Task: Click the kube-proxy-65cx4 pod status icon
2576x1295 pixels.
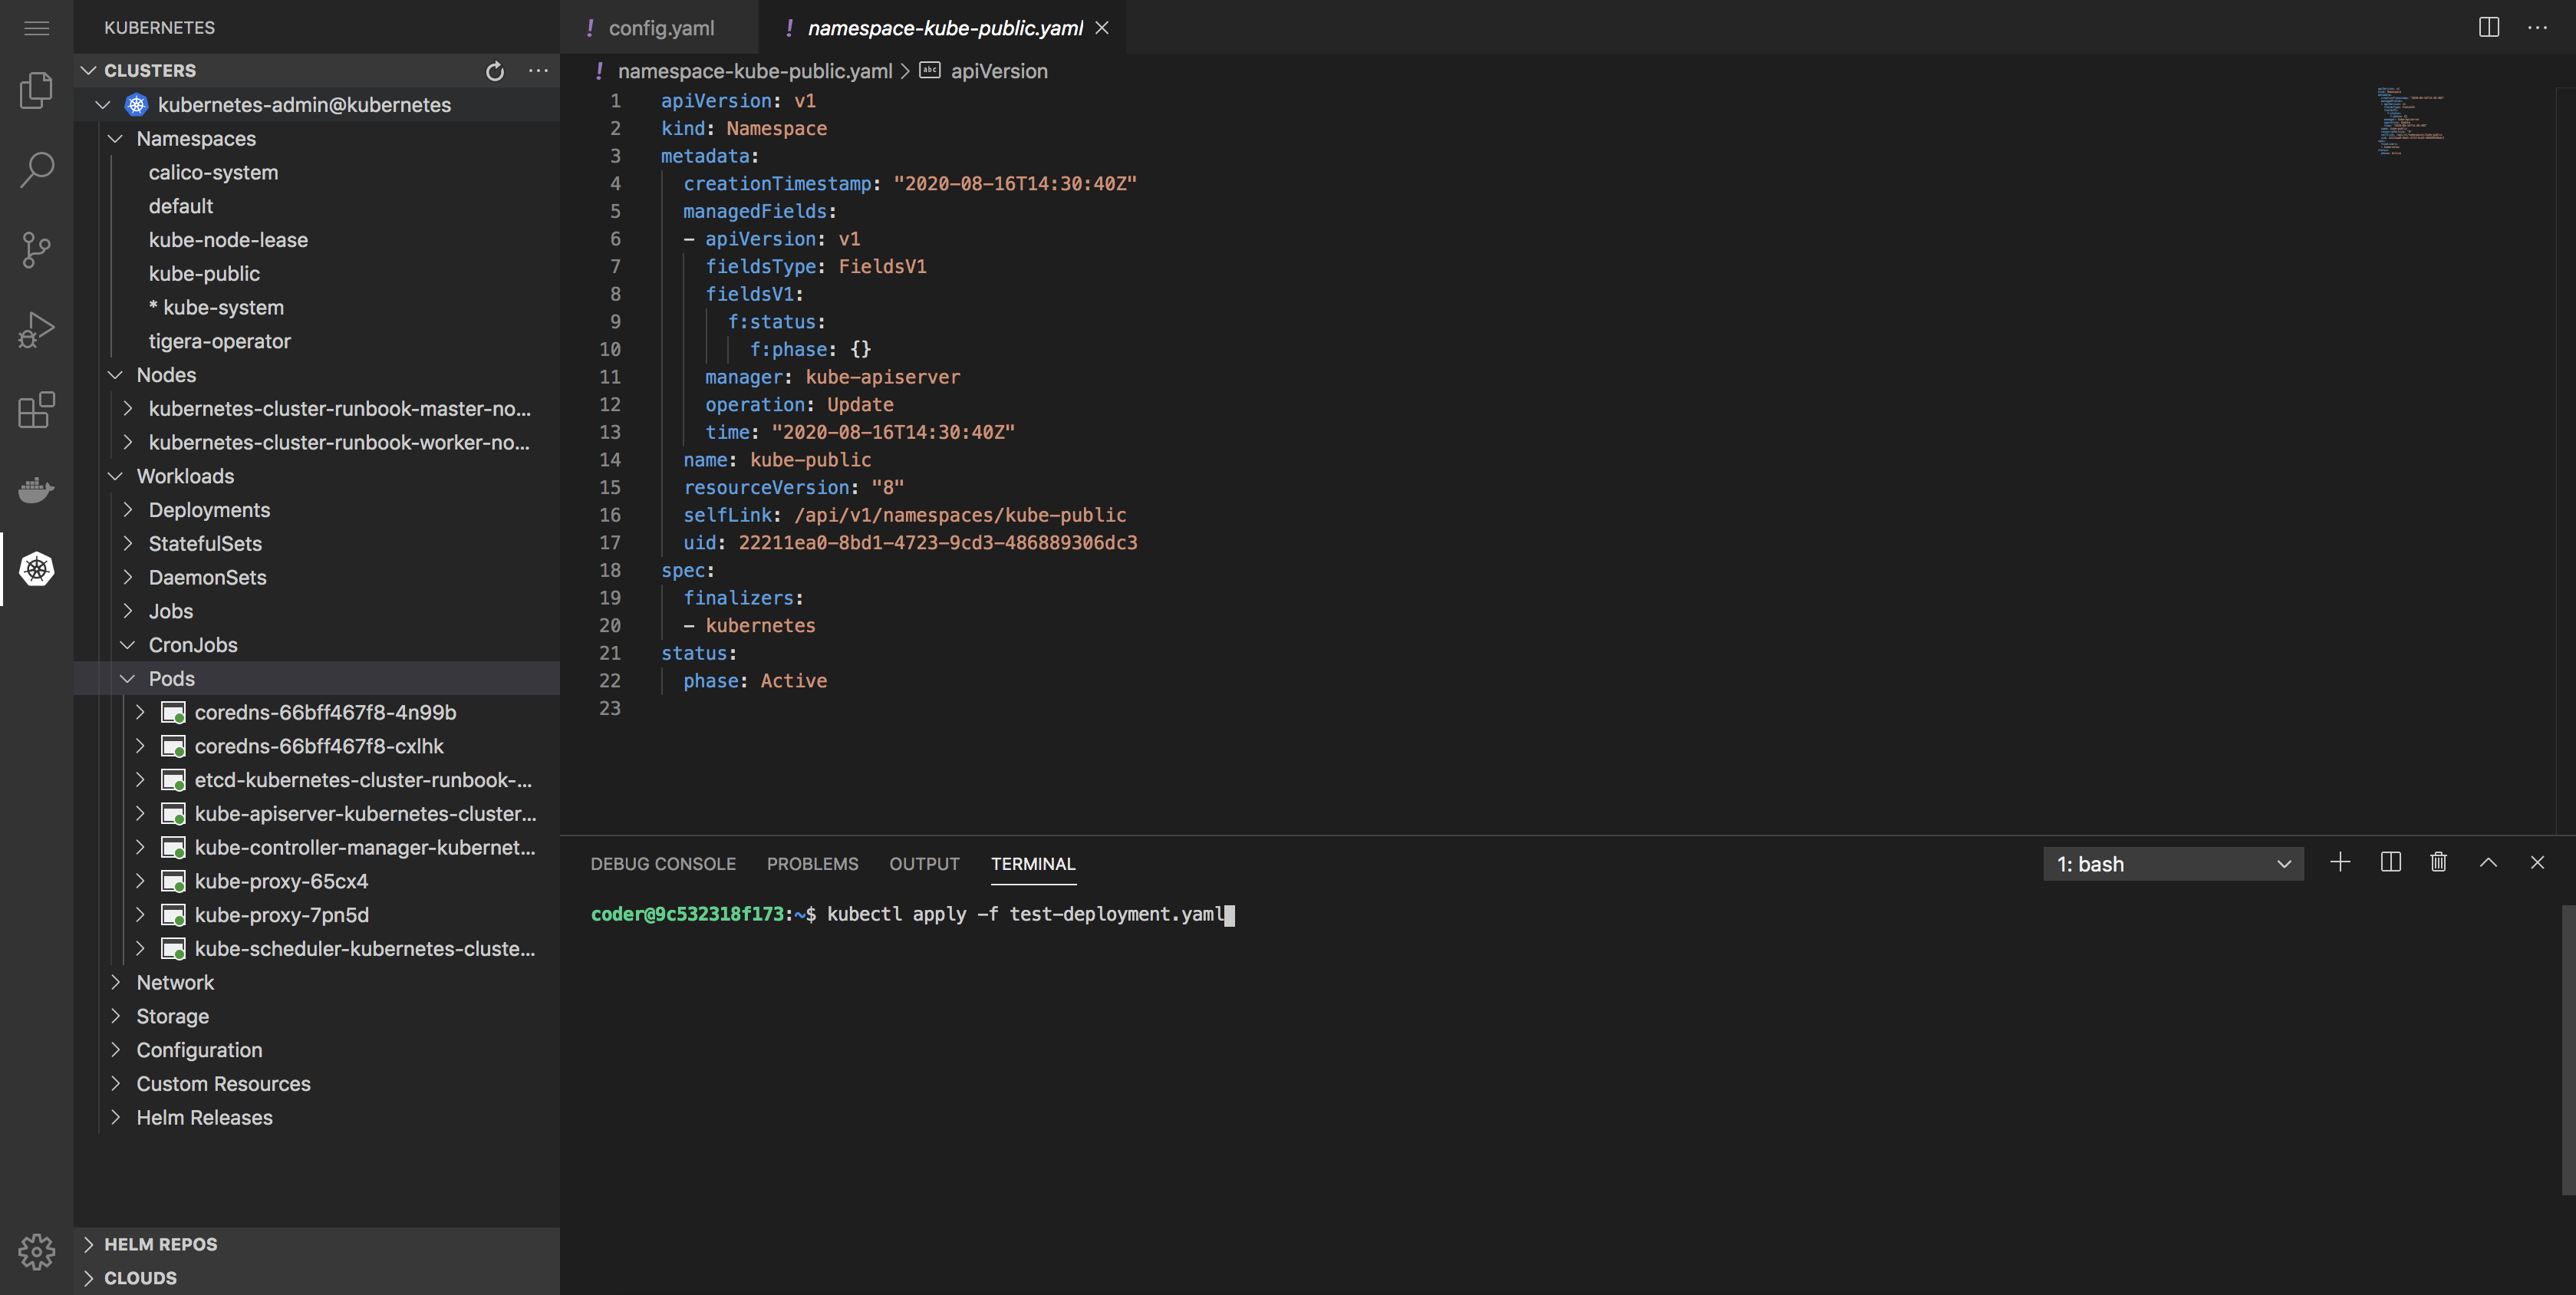Action: pos(174,882)
